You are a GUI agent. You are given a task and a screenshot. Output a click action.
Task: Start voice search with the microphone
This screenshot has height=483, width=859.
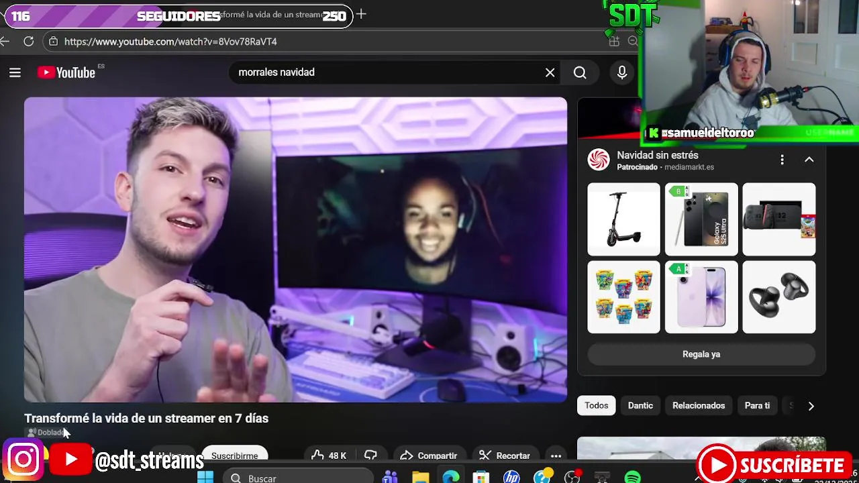point(622,72)
